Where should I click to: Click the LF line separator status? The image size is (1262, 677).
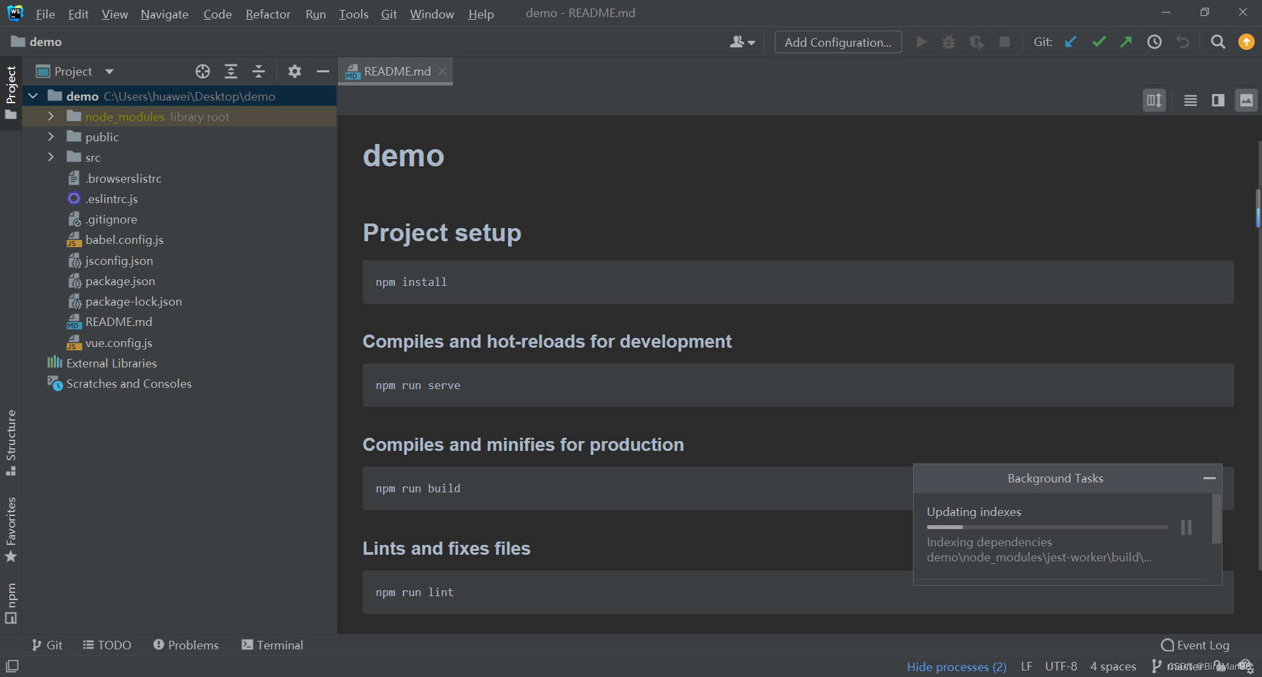(x=1027, y=666)
